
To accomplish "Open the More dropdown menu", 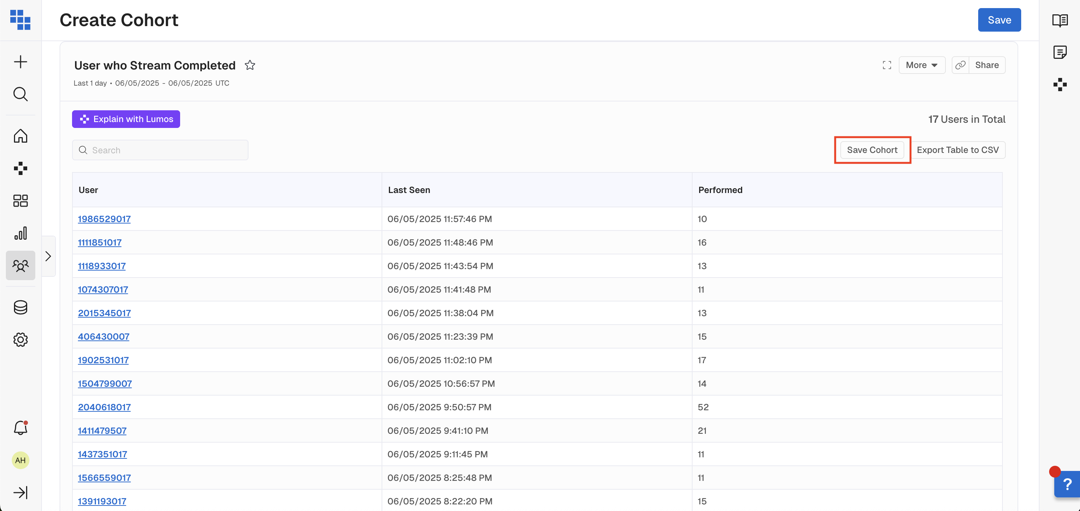I will pyautogui.click(x=922, y=65).
